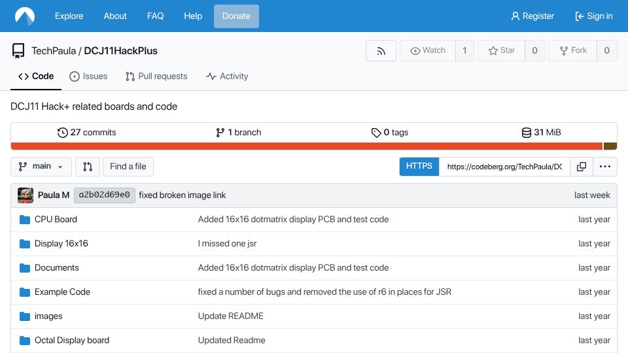View the stargazers count of 0

pos(534,51)
